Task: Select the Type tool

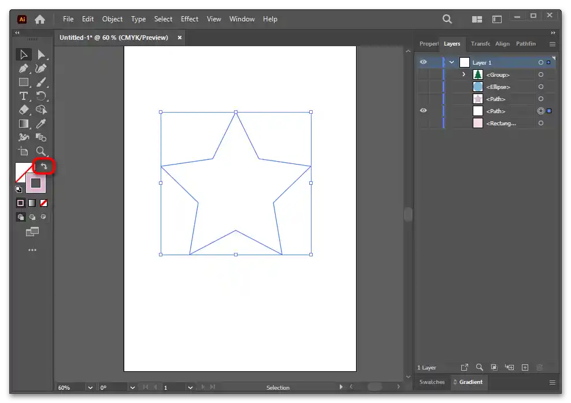Action: pos(24,96)
